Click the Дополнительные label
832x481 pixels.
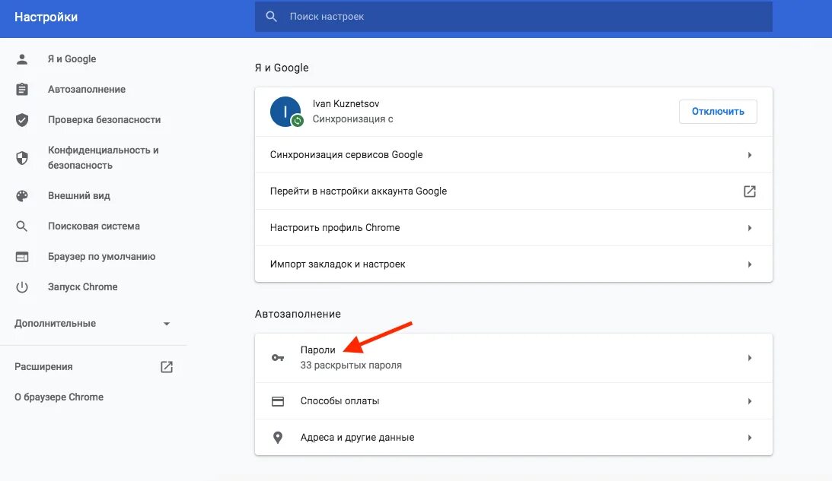click(x=55, y=323)
